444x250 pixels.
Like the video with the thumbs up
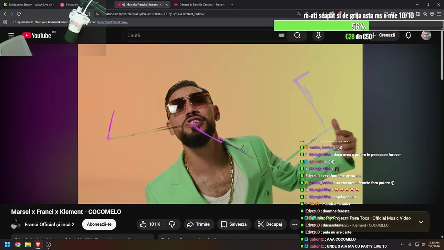pyautogui.click(x=150, y=224)
